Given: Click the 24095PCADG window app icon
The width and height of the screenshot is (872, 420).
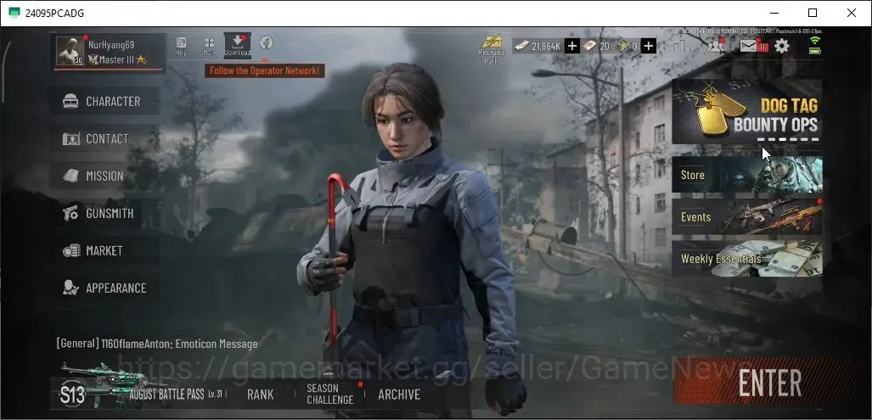Looking at the screenshot, I should tap(14, 13).
